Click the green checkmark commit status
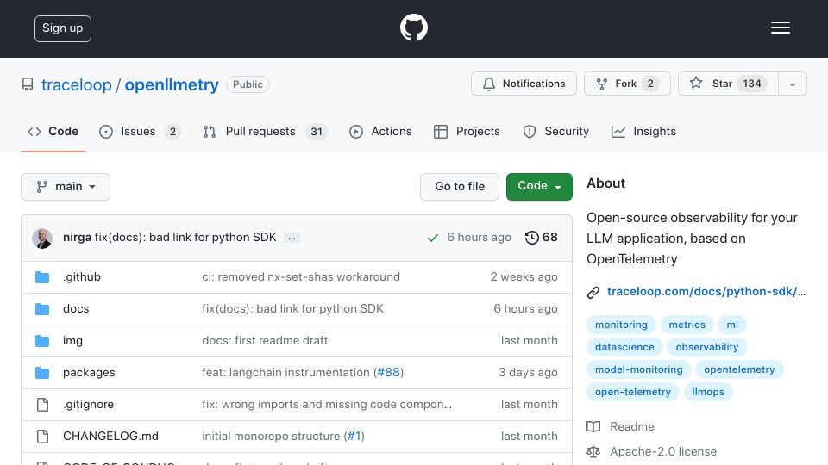 coord(432,238)
